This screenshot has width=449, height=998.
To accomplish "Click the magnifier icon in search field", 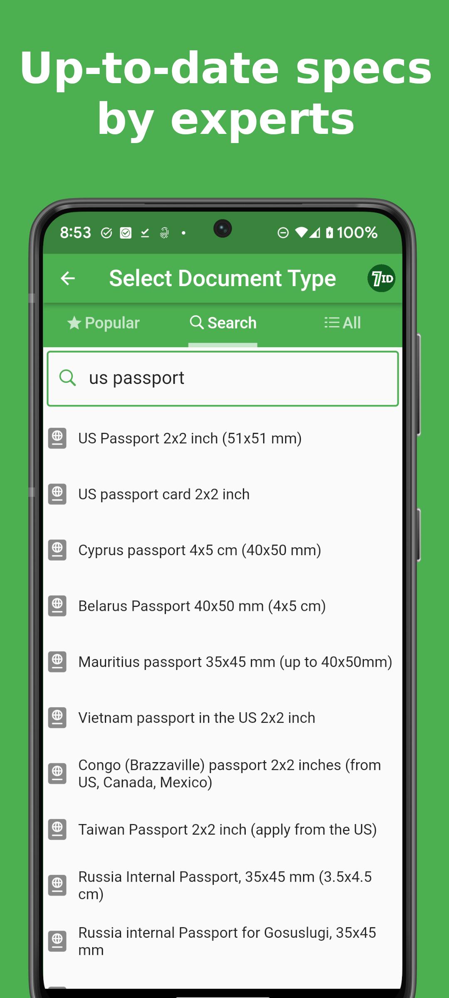I will tap(67, 378).
